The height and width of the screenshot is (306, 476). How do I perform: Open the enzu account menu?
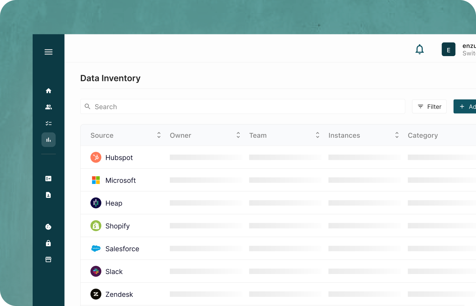448,49
